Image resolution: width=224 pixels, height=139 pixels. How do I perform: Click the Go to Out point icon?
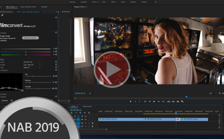(163, 102)
